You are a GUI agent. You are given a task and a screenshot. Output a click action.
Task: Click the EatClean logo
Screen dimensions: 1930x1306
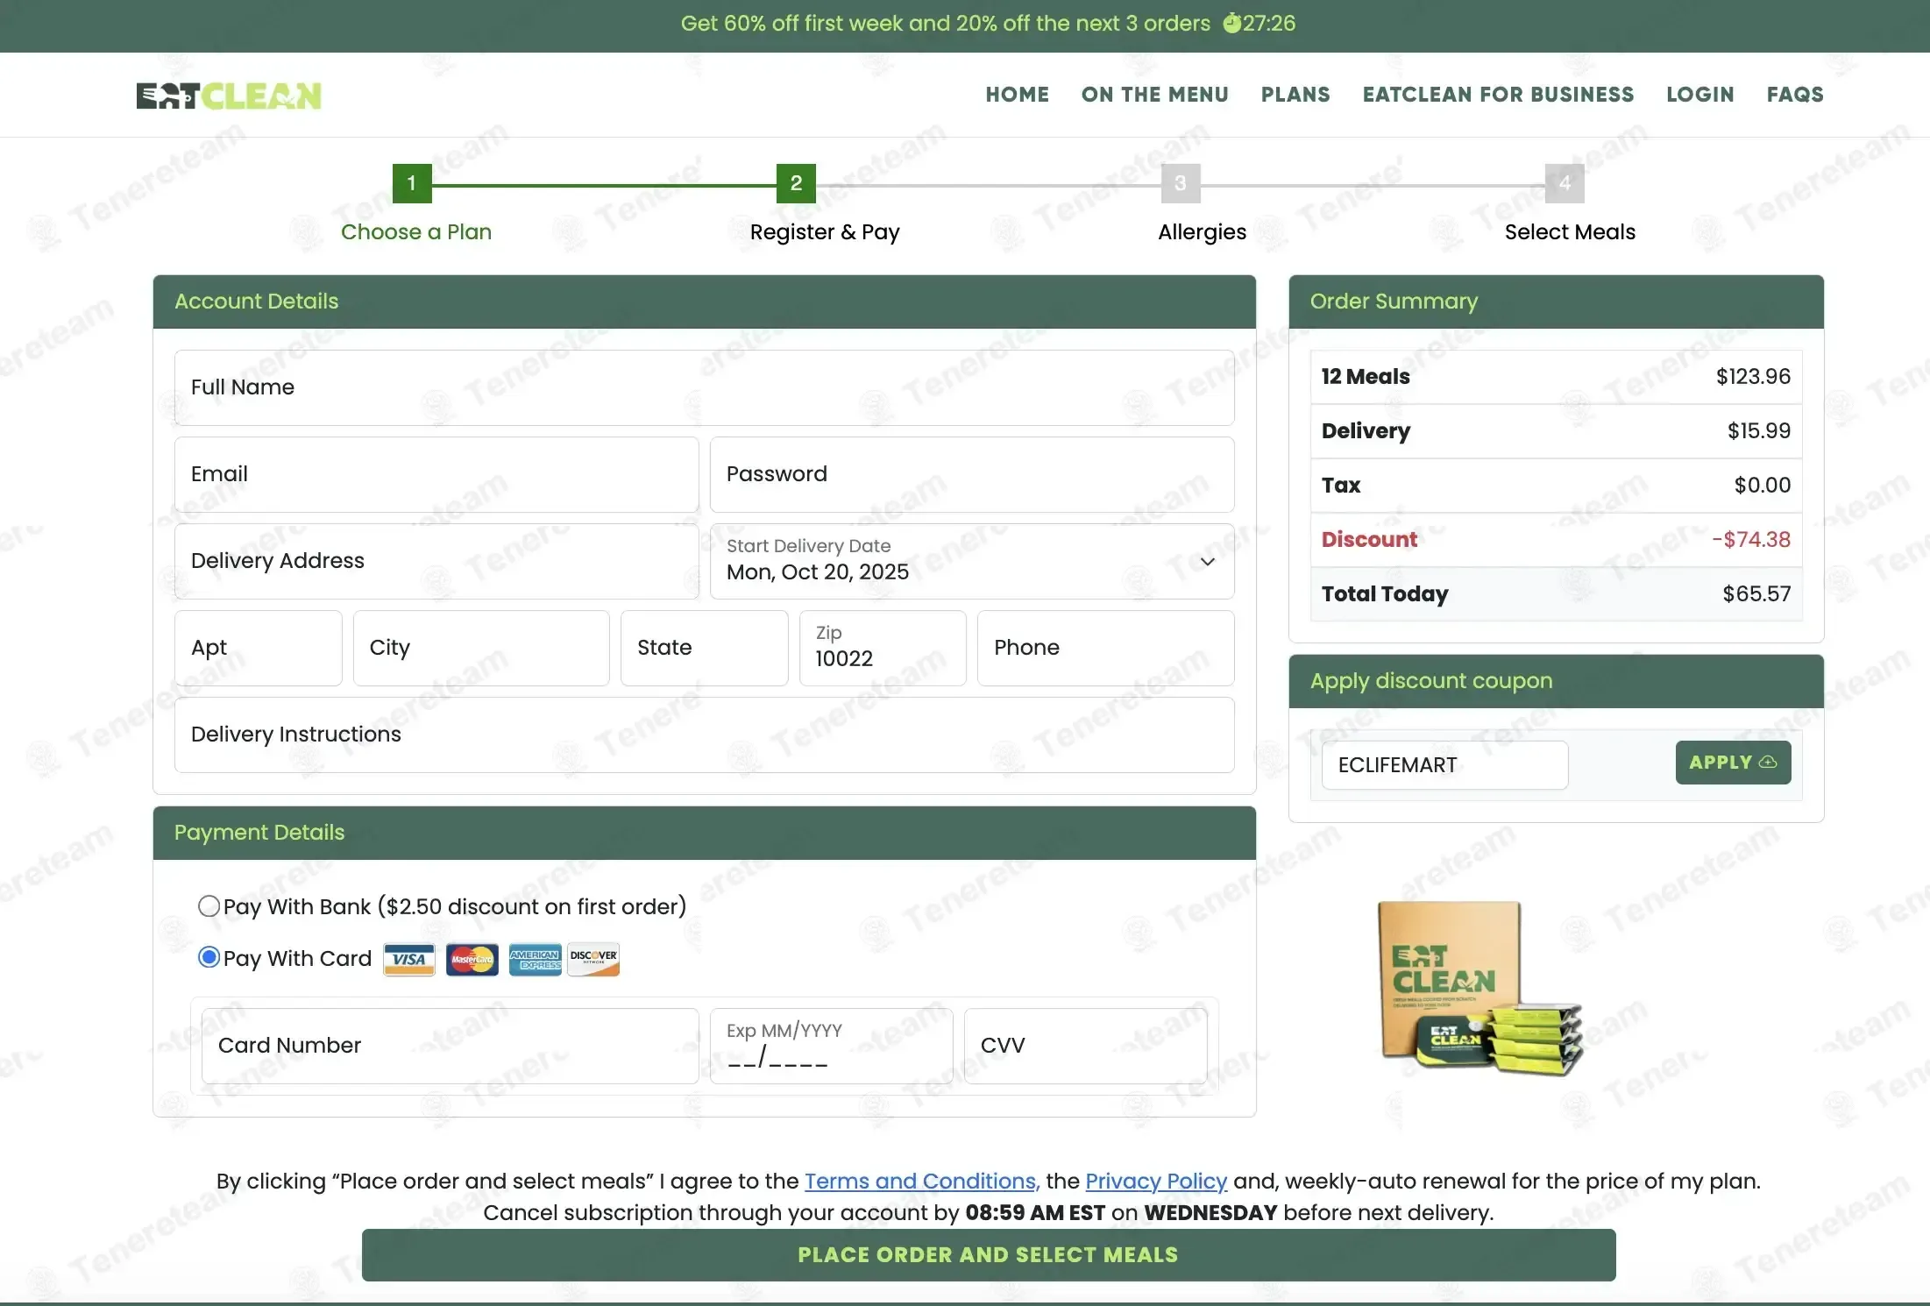(x=229, y=96)
